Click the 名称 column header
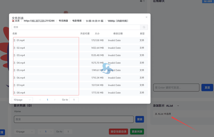Screen dimensions: 214x137 (x=15, y=33)
